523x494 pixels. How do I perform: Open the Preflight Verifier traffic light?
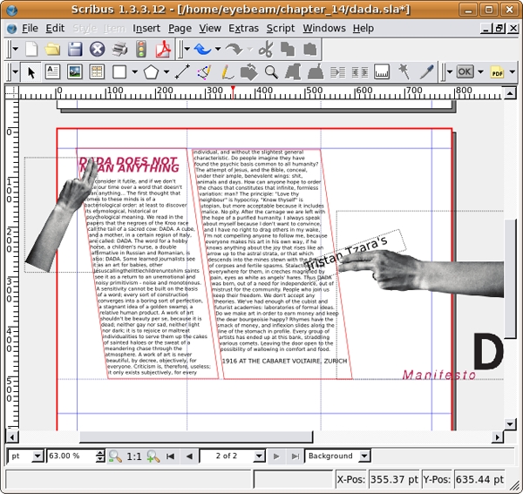pyautogui.click(x=140, y=50)
